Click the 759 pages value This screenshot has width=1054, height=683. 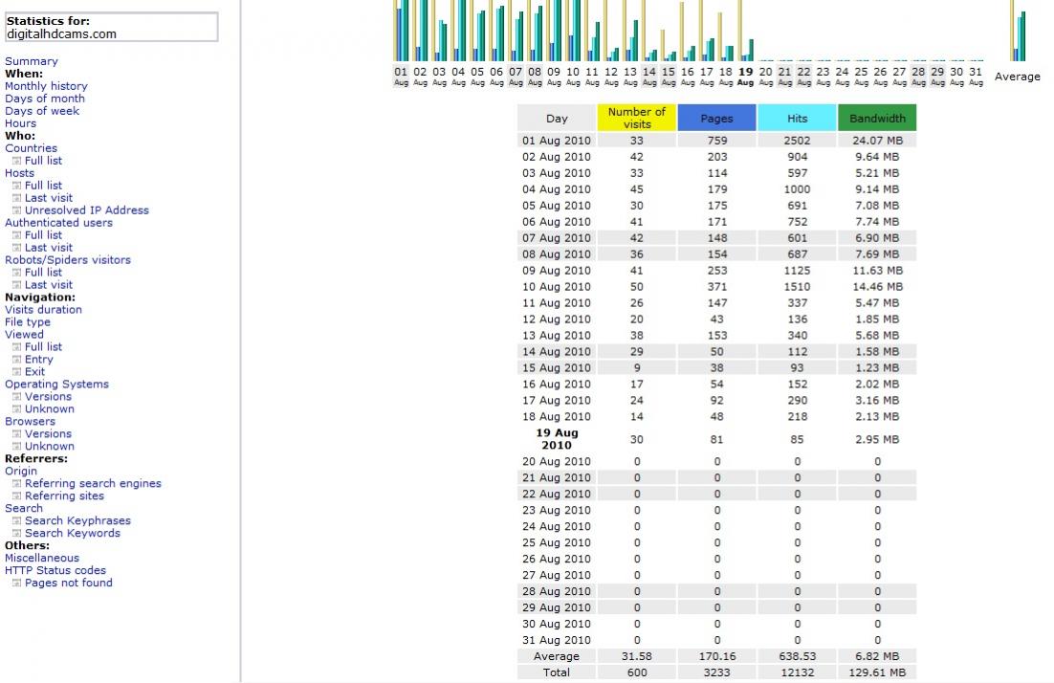(716, 141)
